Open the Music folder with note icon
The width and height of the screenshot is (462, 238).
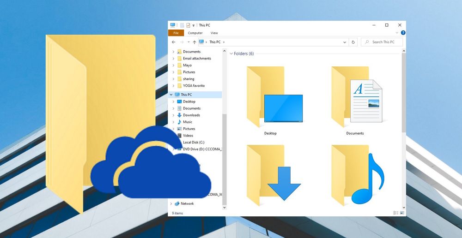[x=358, y=175]
